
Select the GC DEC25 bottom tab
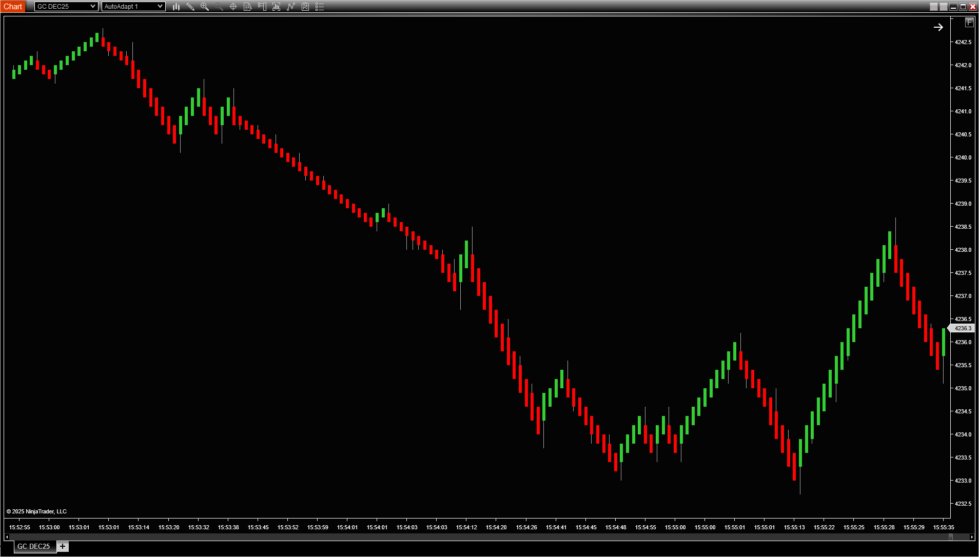34,546
